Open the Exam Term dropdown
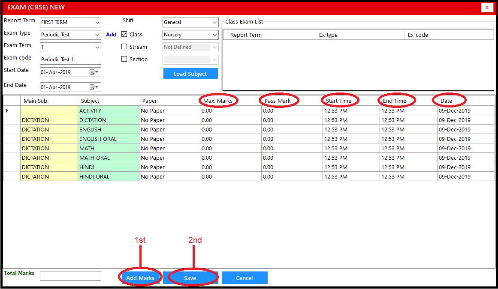498x289 pixels. tap(70, 47)
